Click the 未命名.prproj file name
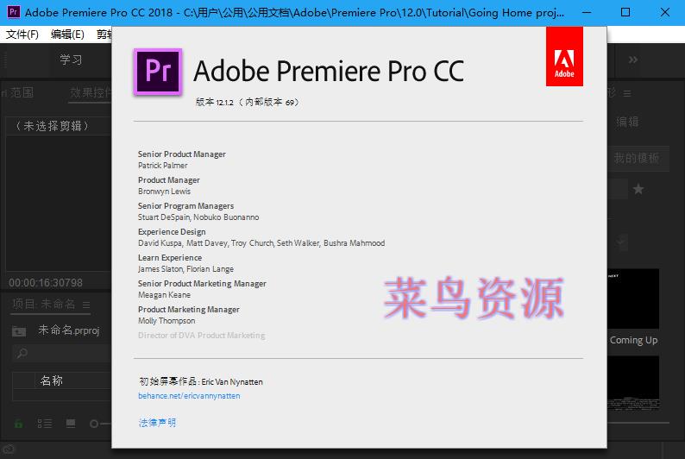Screen dimensions: 685x459 pyautogui.click(x=69, y=330)
